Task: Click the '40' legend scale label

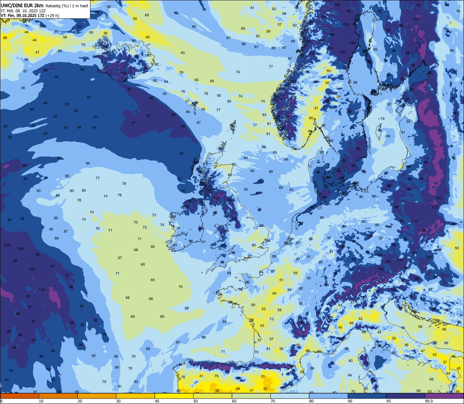Action: (157, 401)
